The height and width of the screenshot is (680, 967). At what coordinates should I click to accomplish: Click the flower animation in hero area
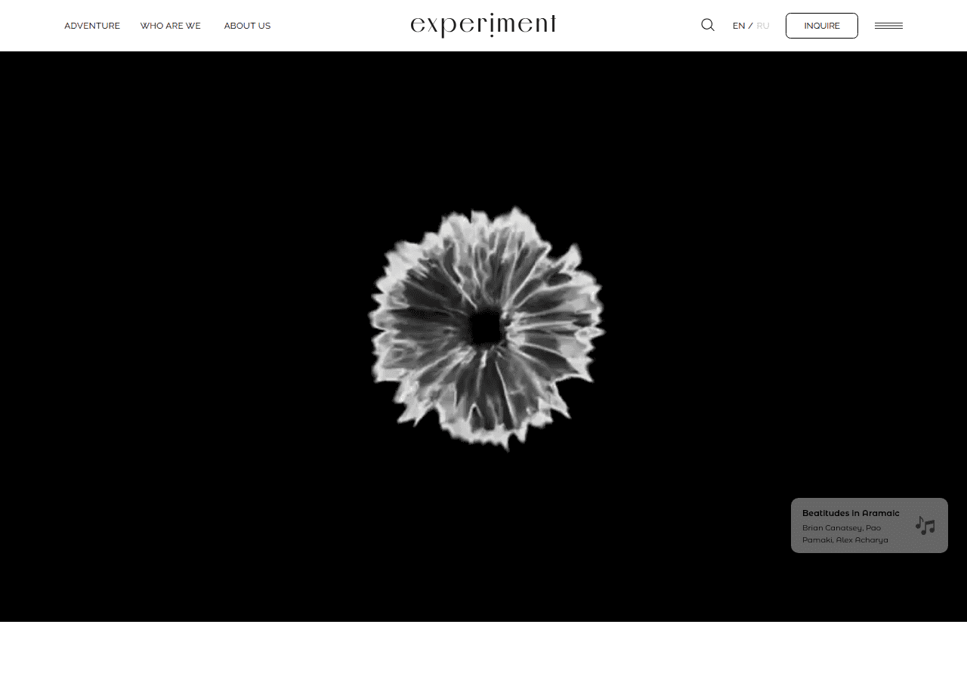(487, 328)
